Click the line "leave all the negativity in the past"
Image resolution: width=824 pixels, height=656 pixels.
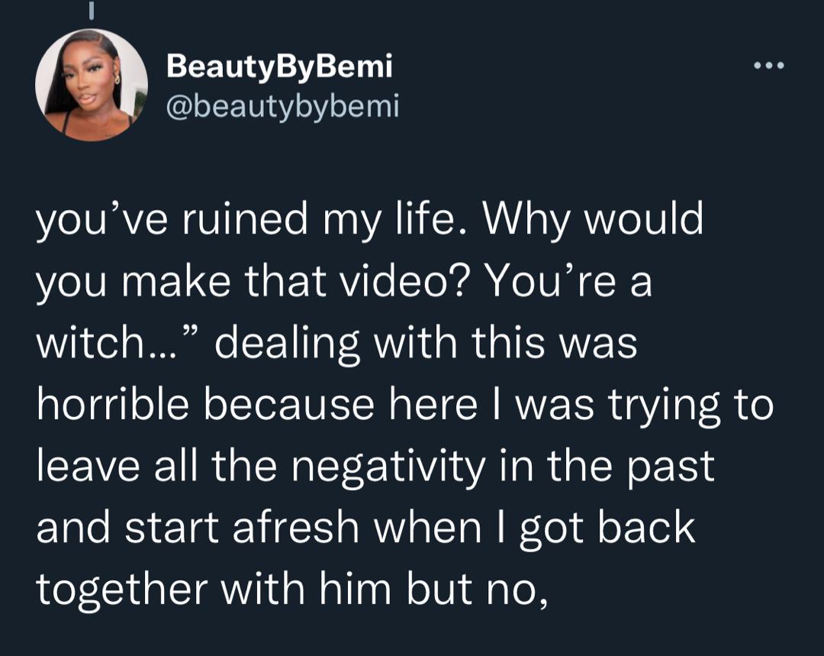pos(375,467)
